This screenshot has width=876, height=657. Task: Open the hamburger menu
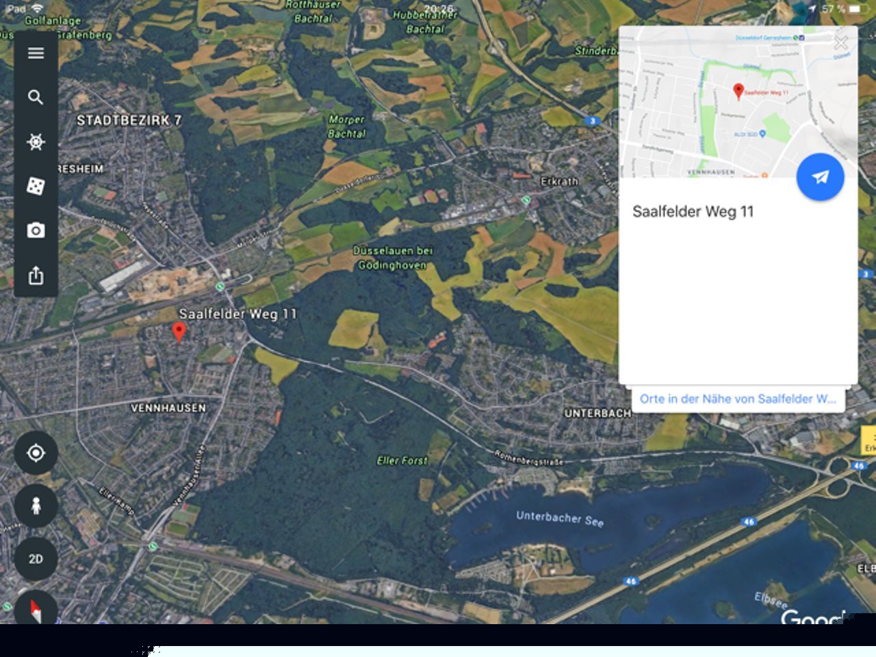click(x=36, y=53)
